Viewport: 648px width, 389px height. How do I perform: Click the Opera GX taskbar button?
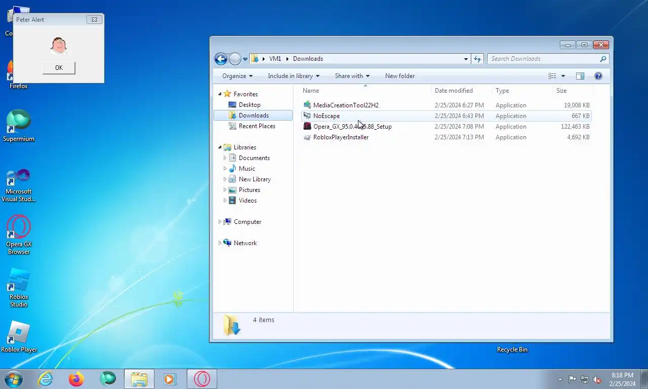click(x=202, y=379)
